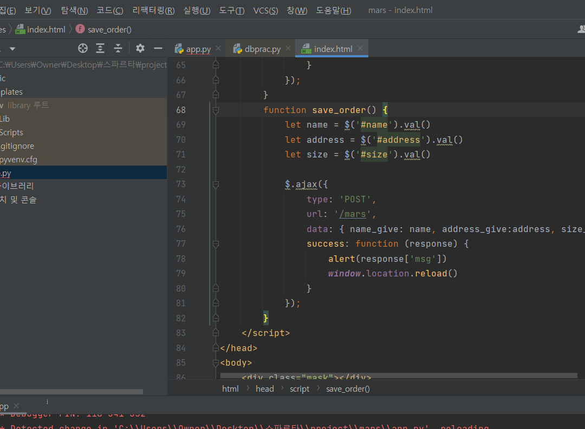
Task: Click line number 72 in the gutter
Action: pyautogui.click(x=181, y=169)
